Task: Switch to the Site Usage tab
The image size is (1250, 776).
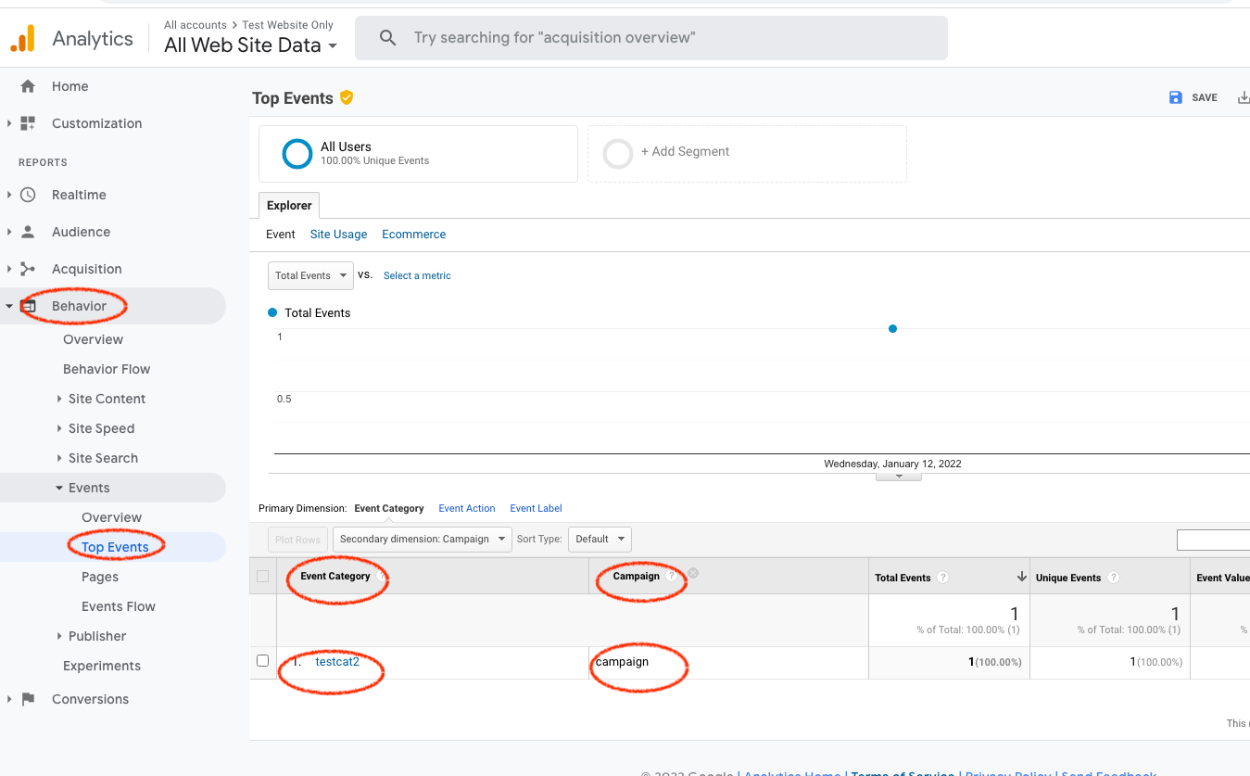Action: 338,235
